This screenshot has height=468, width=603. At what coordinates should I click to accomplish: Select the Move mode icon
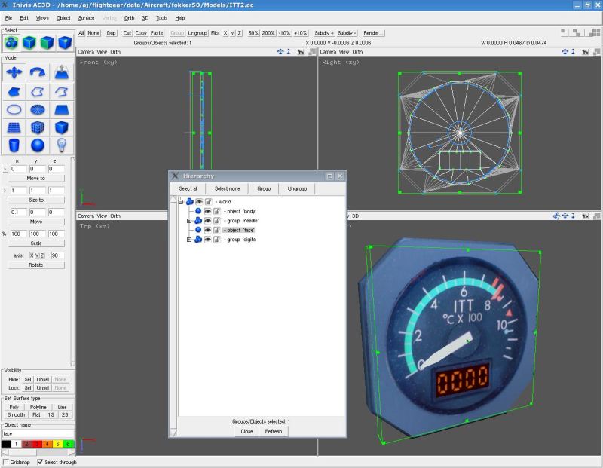tap(14, 72)
